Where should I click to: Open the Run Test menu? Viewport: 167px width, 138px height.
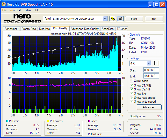pos(15,10)
